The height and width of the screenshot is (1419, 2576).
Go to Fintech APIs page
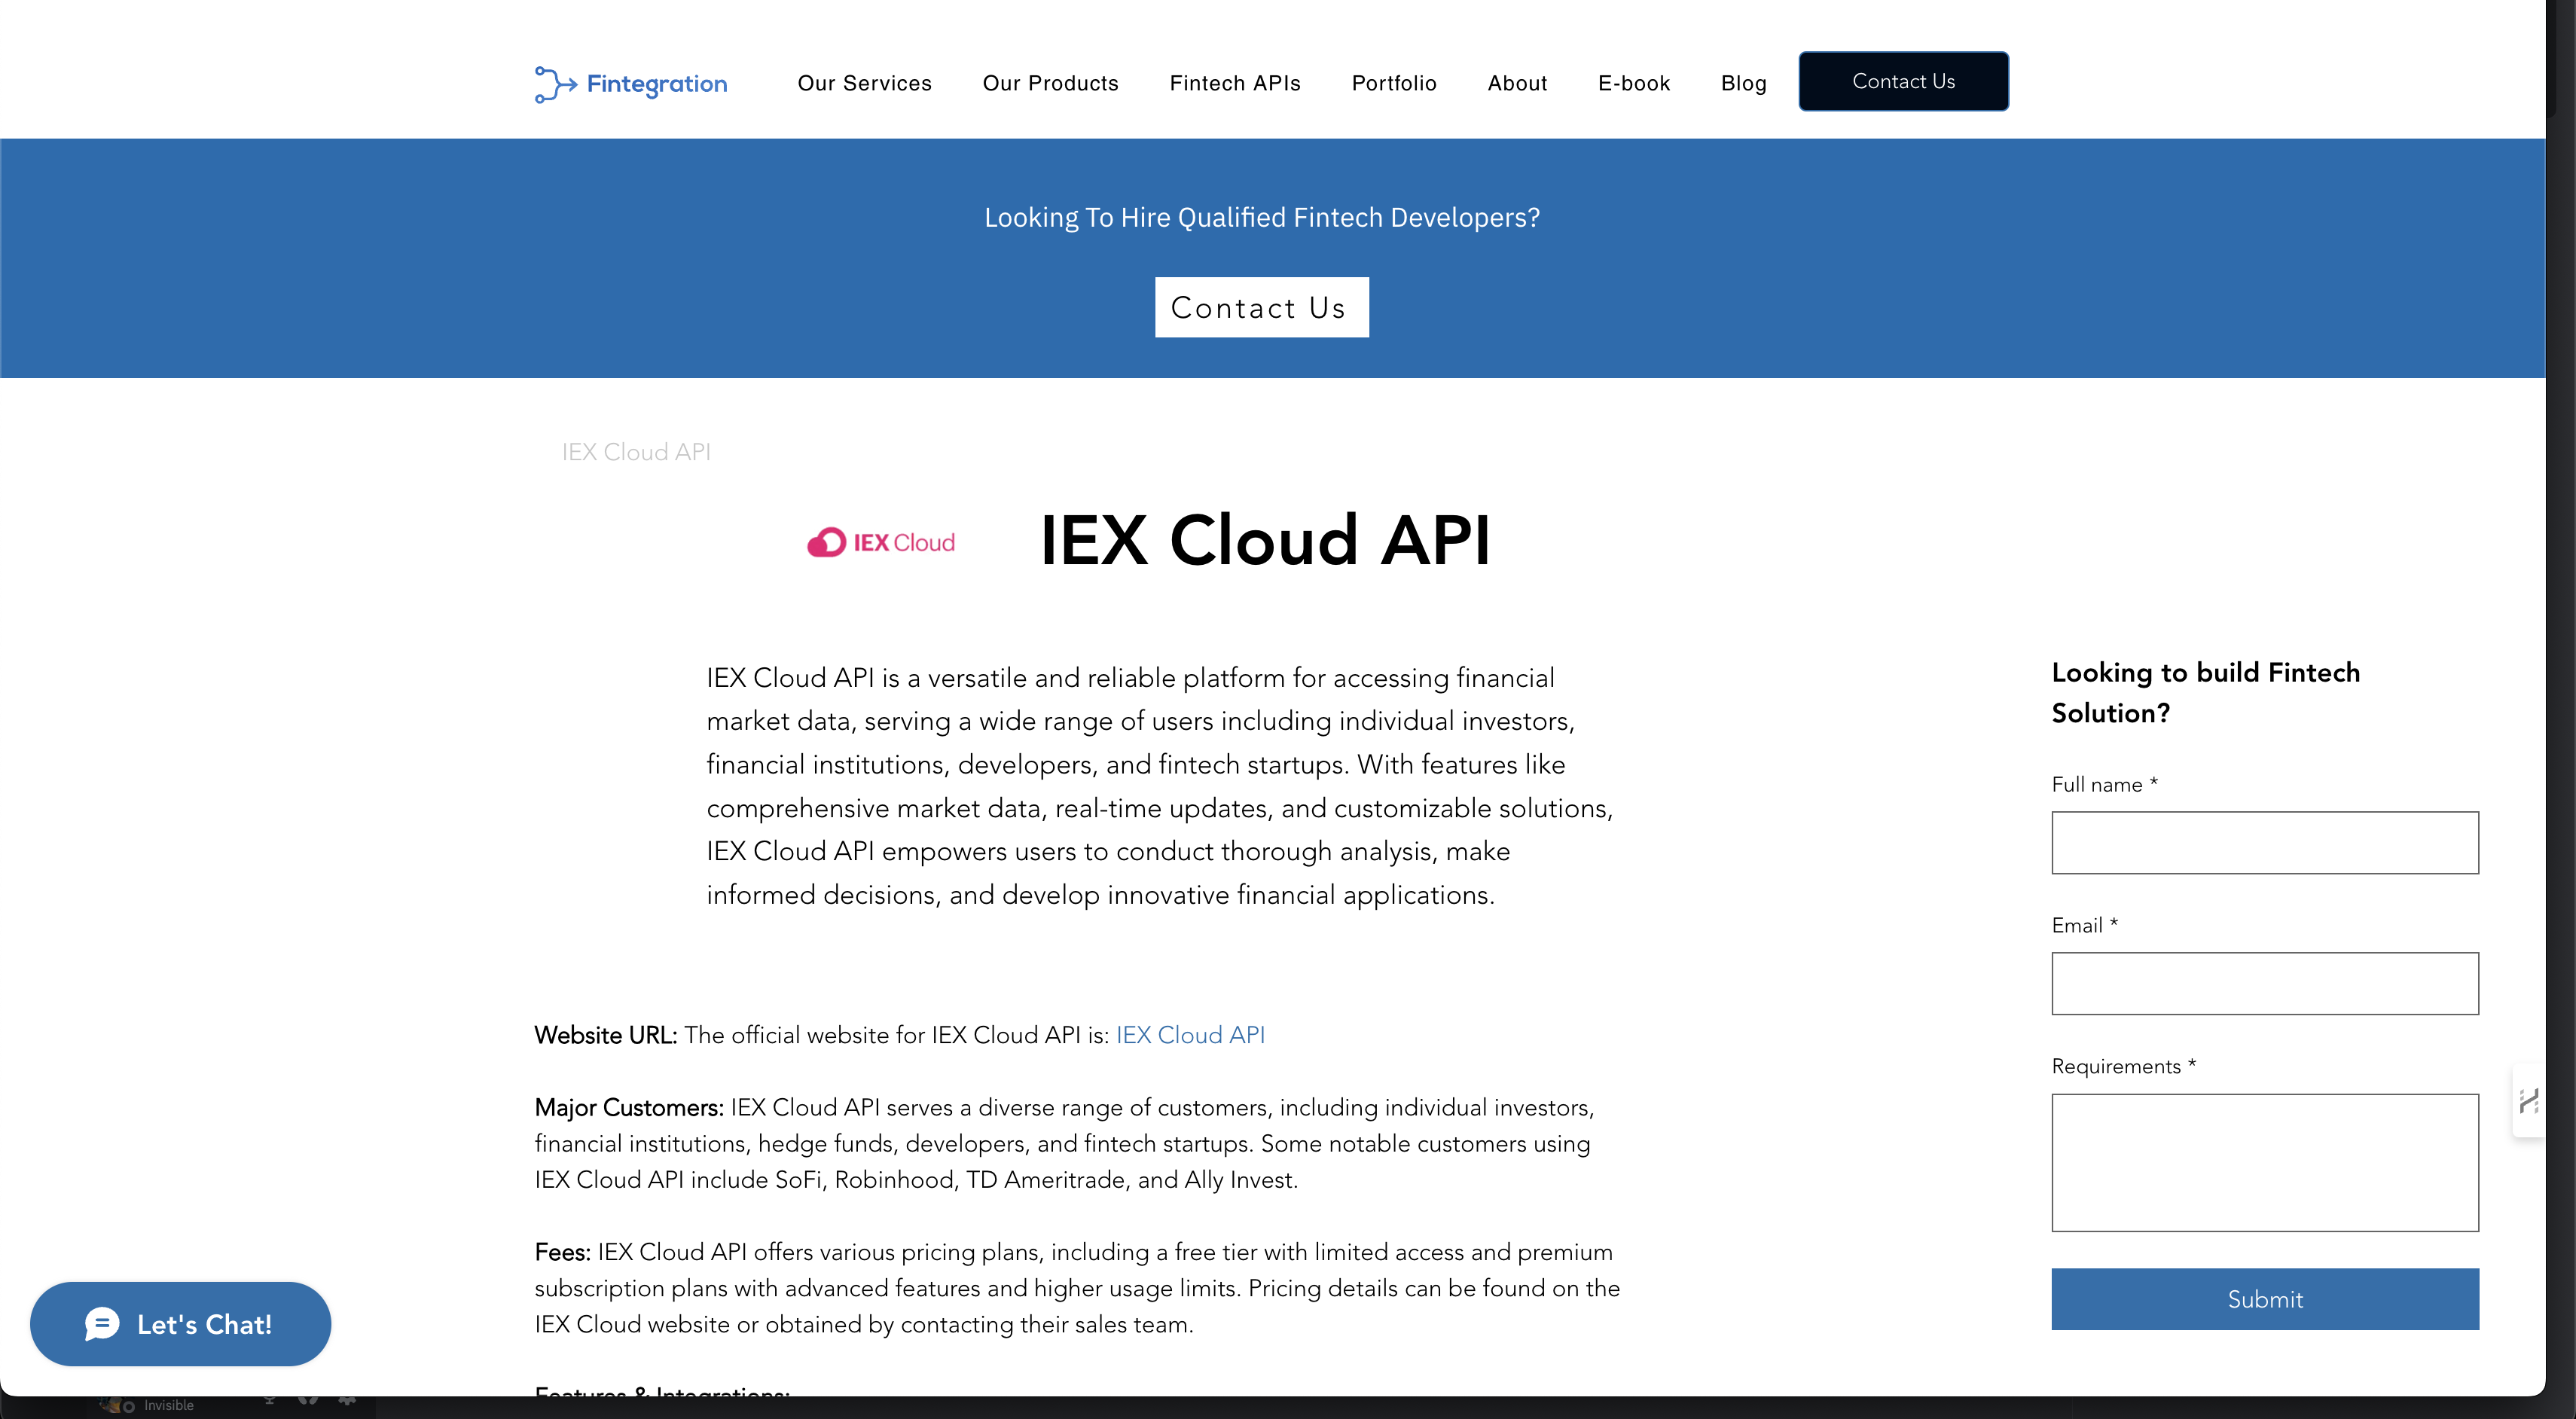pos(1235,83)
